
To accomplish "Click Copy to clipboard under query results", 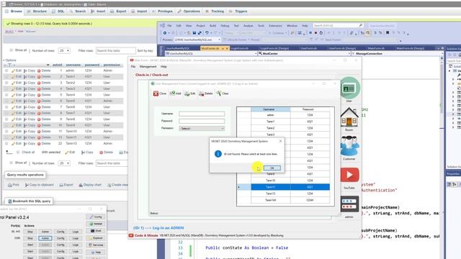I will (40, 185).
